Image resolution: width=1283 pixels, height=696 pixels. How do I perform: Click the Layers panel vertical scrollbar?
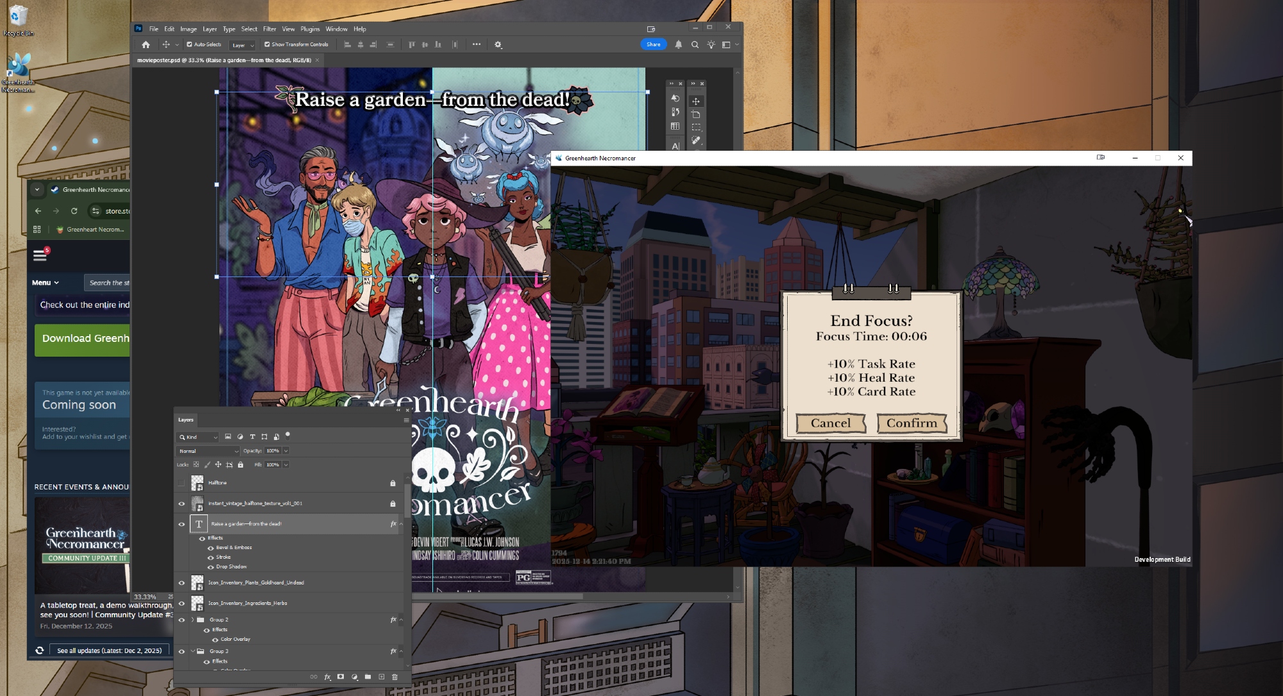coord(407,500)
